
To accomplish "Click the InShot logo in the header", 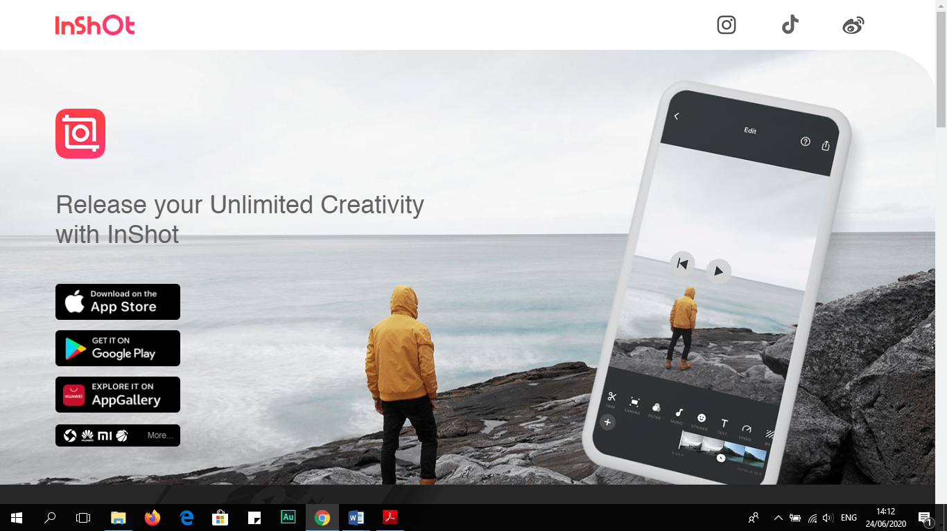I will pyautogui.click(x=95, y=26).
